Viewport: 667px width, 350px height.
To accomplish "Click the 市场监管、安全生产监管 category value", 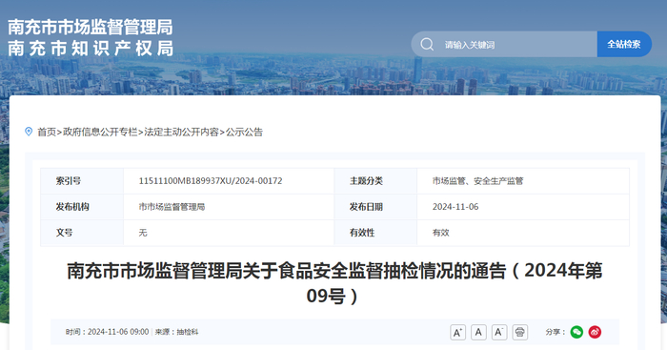I will coord(477,181).
